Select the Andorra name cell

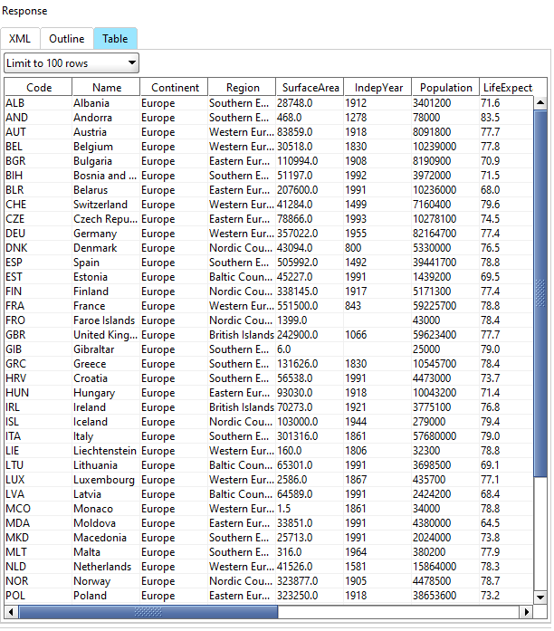pos(106,118)
